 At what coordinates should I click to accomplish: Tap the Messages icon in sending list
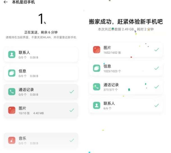coord(12,73)
